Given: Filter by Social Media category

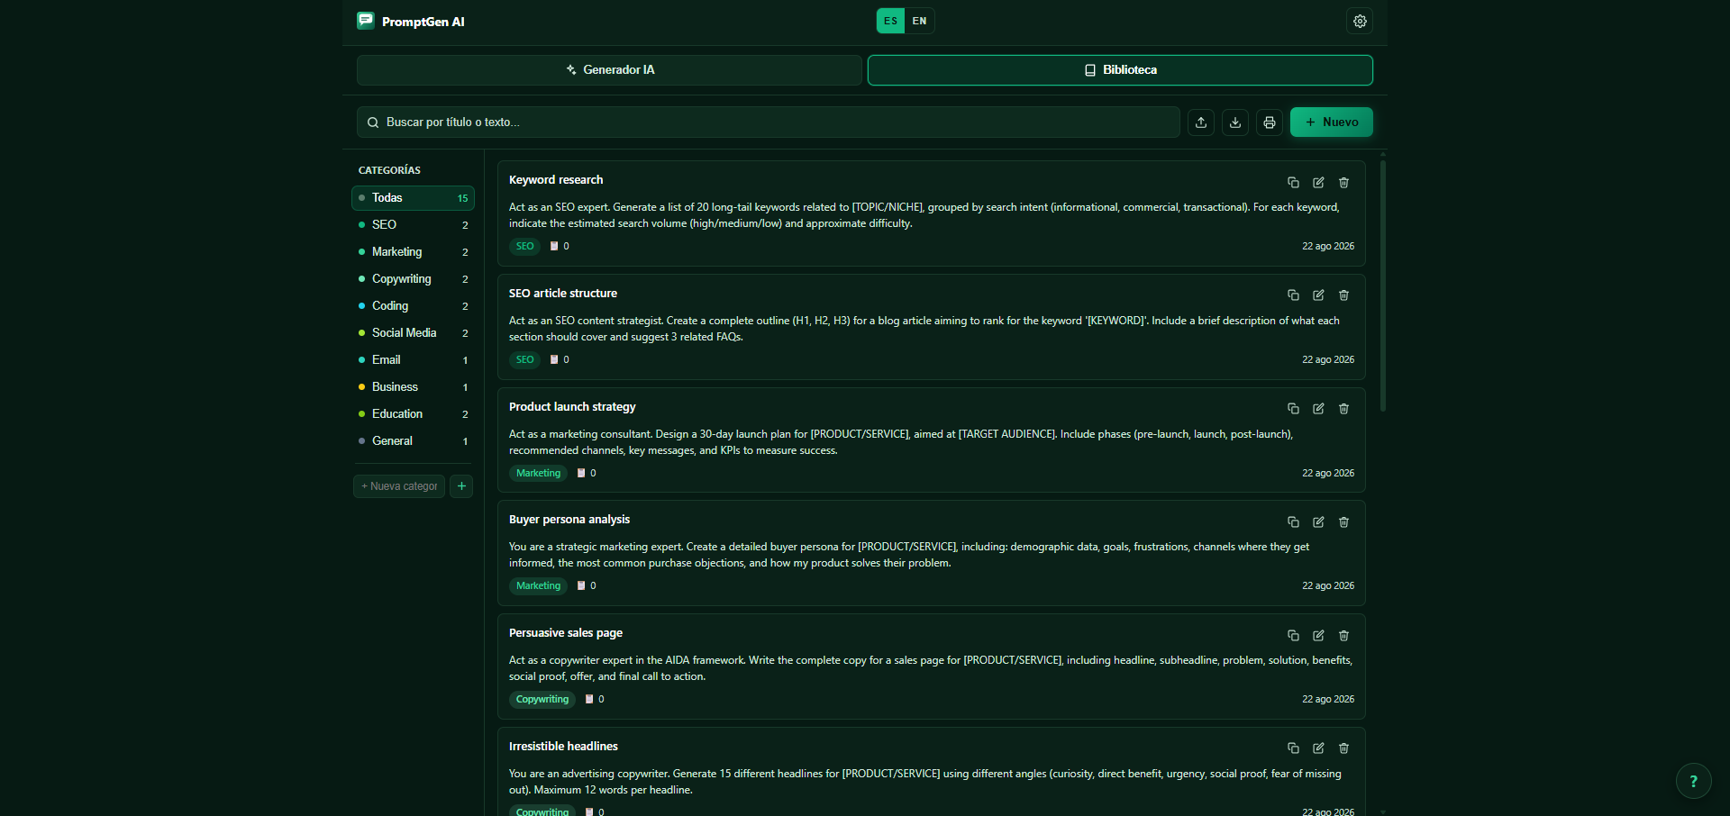Looking at the screenshot, I should pos(413,333).
